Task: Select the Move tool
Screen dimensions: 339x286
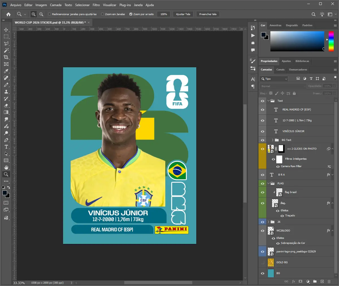Action: [x=6, y=30]
